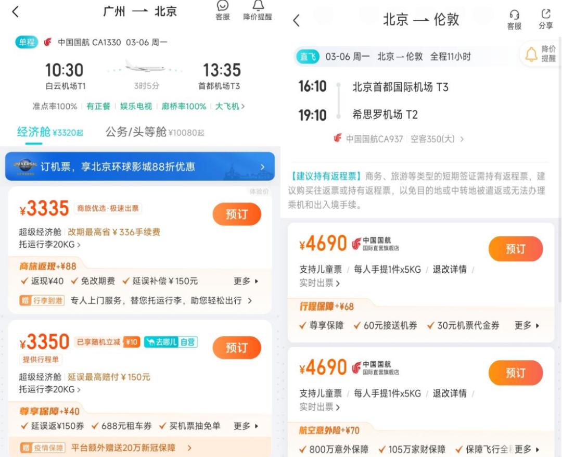
Task: Tap the 降价提醒 bell at top
Action: [x=258, y=10]
